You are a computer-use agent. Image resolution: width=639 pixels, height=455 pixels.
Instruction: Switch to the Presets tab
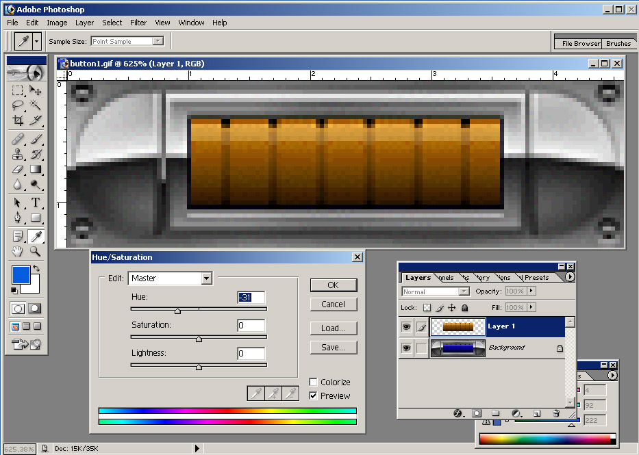click(536, 278)
